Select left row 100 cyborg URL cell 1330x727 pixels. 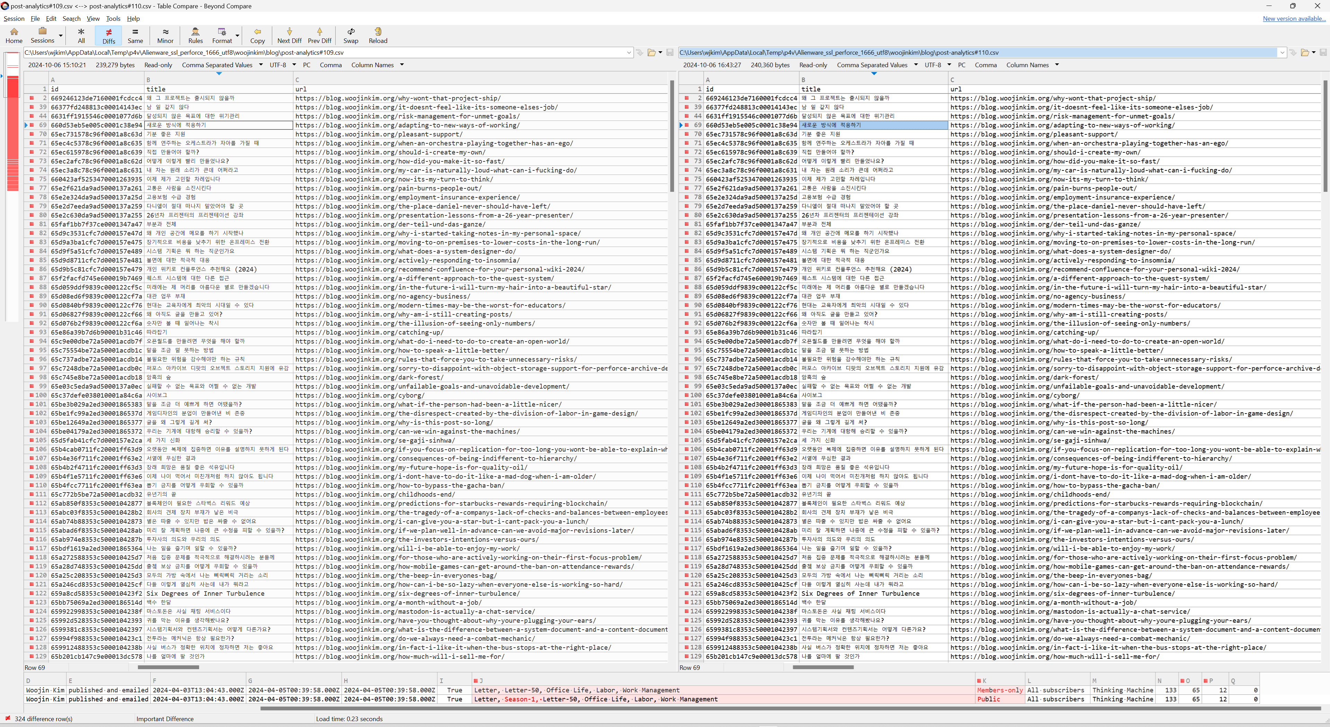480,395
